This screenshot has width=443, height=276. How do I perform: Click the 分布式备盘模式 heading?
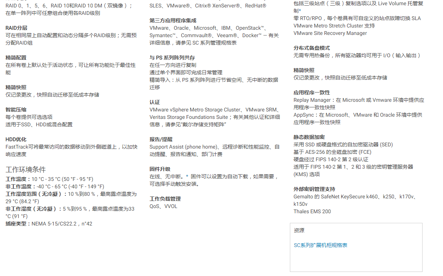point(312,48)
